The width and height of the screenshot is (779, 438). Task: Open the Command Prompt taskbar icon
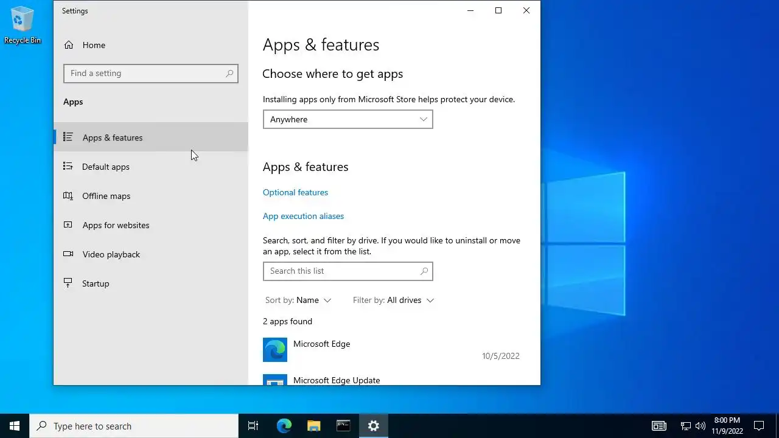tap(343, 426)
